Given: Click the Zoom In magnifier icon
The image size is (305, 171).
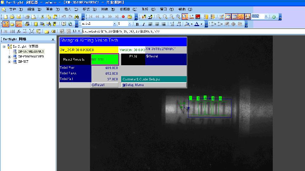Looking at the screenshot, I should point(159,17).
